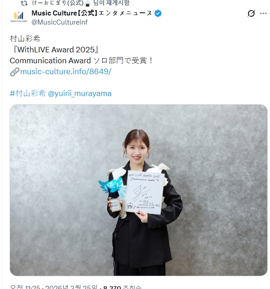Screen dimensions: 270x289
Task: Click the Grok slashed-circle icon
Action: coord(251,13)
